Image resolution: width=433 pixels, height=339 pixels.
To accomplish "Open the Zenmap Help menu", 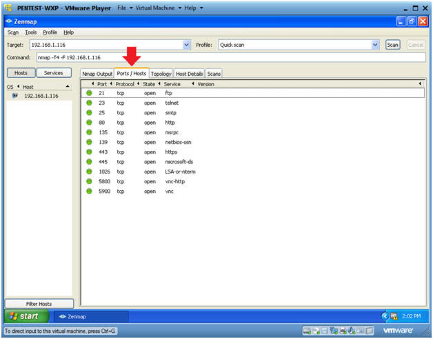I will pyautogui.click(x=68, y=32).
